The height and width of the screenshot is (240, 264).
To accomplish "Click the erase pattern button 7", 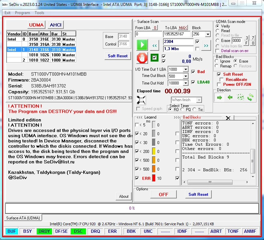I will (x=253, y=38).
